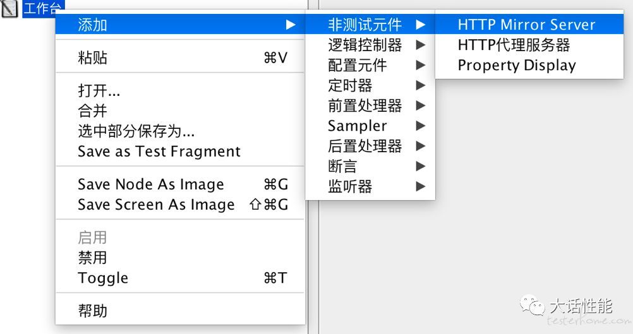Click Property Display item
This screenshot has width=633, height=334.
pyautogui.click(x=529, y=66)
